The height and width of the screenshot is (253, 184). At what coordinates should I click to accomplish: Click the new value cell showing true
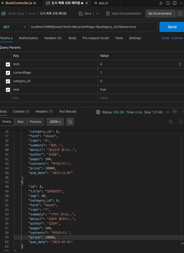pos(141,90)
